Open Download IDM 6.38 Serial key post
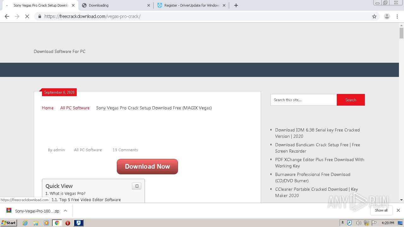The height and width of the screenshot is (227, 404). tap(317, 133)
